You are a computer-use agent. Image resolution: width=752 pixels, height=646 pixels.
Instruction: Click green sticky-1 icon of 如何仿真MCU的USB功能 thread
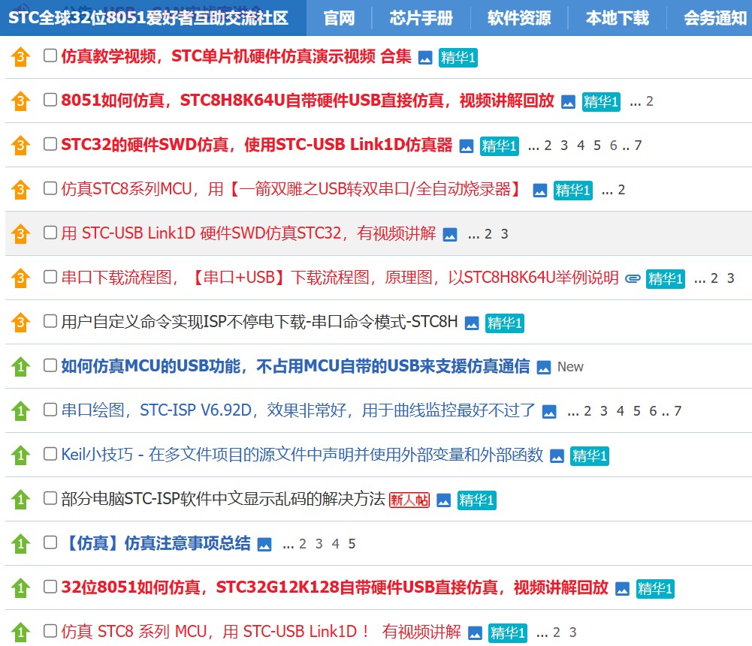(20, 366)
